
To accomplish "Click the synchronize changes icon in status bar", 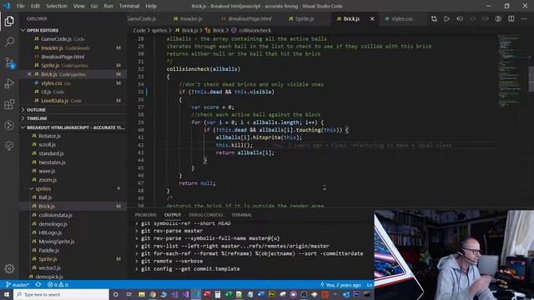I will (38, 285).
